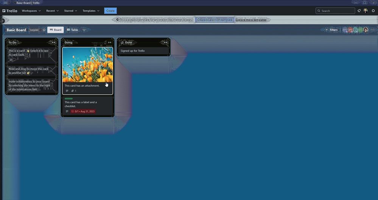The width and height of the screenshot is (378, 200).
Task: Click the green label on the checklist card
Action: pyautogui.click(x=68, y=99)
